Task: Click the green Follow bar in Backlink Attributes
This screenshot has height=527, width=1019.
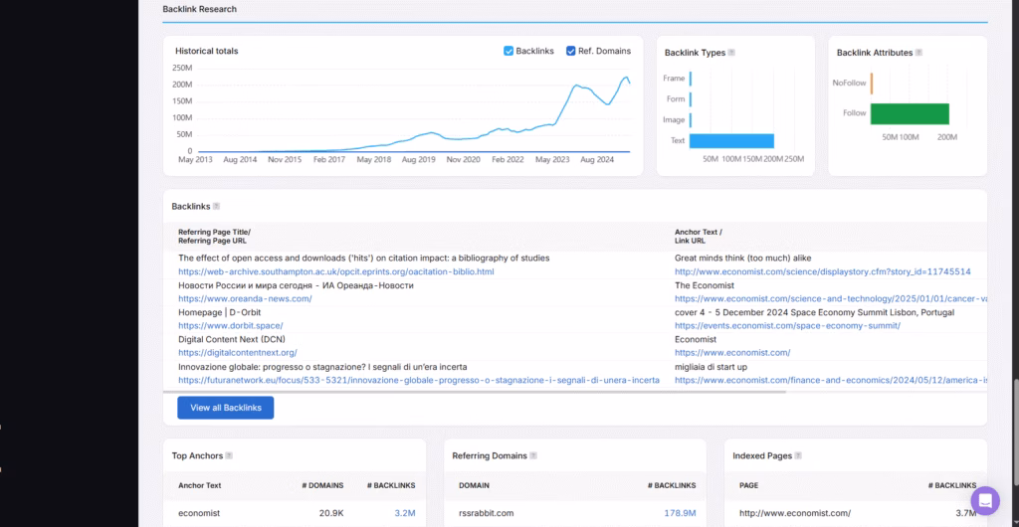Action: (910, 113)
